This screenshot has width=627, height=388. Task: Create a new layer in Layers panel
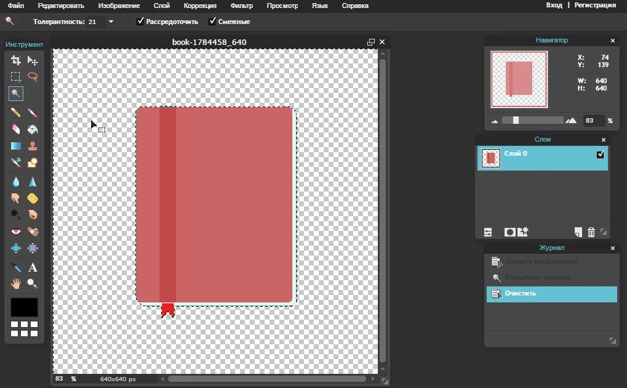[578, 232]
